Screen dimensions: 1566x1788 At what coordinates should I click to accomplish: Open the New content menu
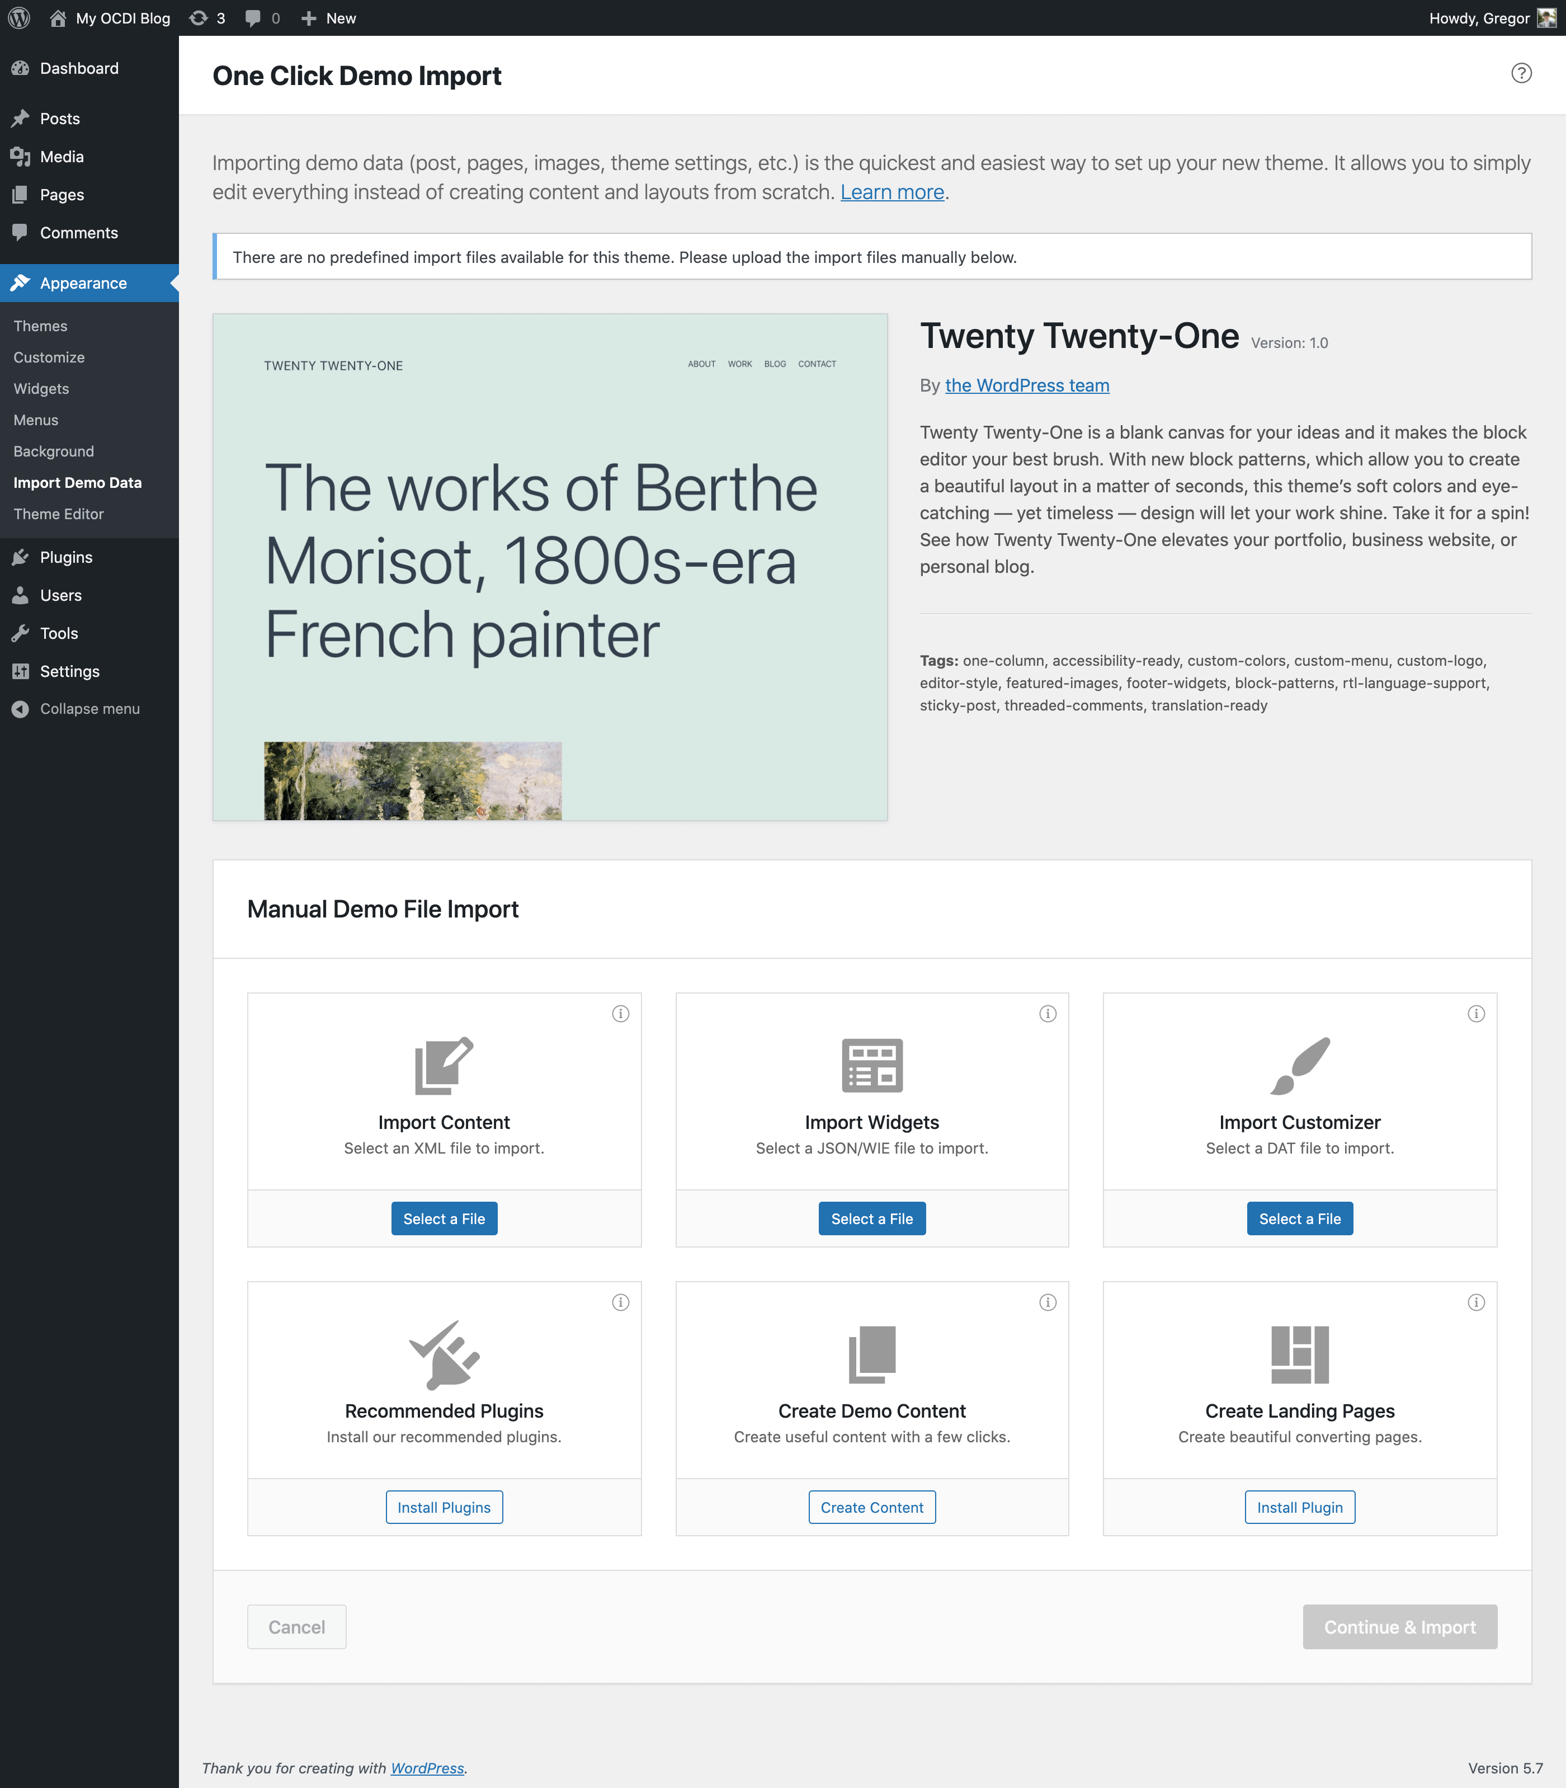pos(329,17)
